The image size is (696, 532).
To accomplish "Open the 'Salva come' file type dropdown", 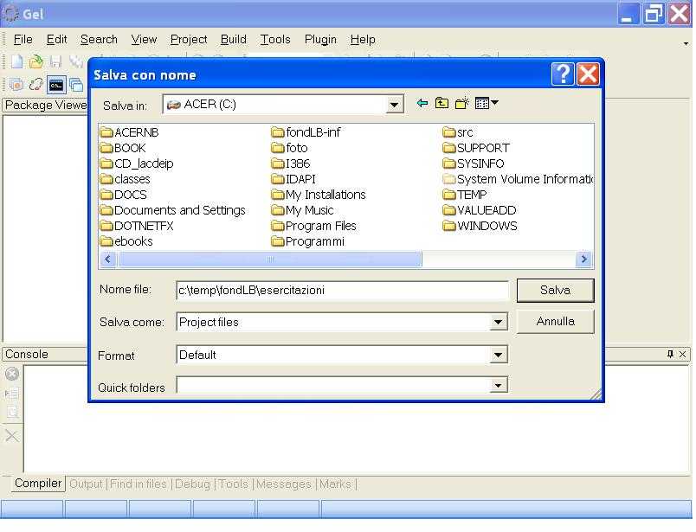I will coord(499,323).
